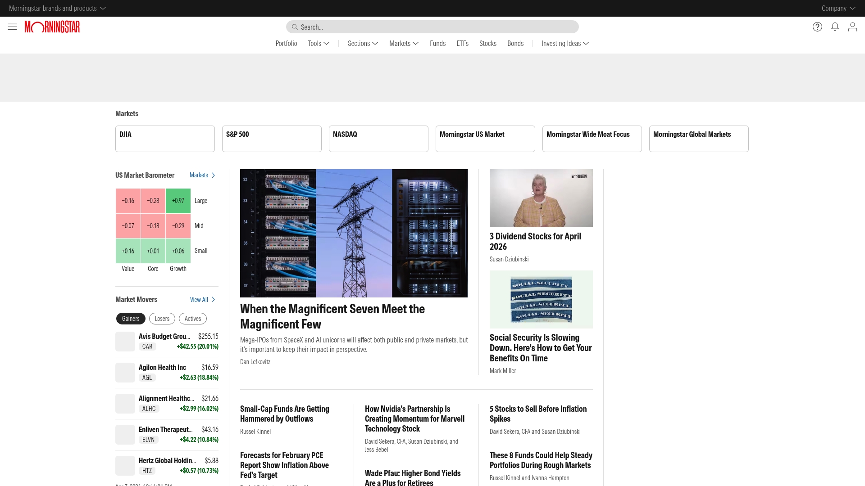Expand the Tools dropdown

click(x=318, y=43)
